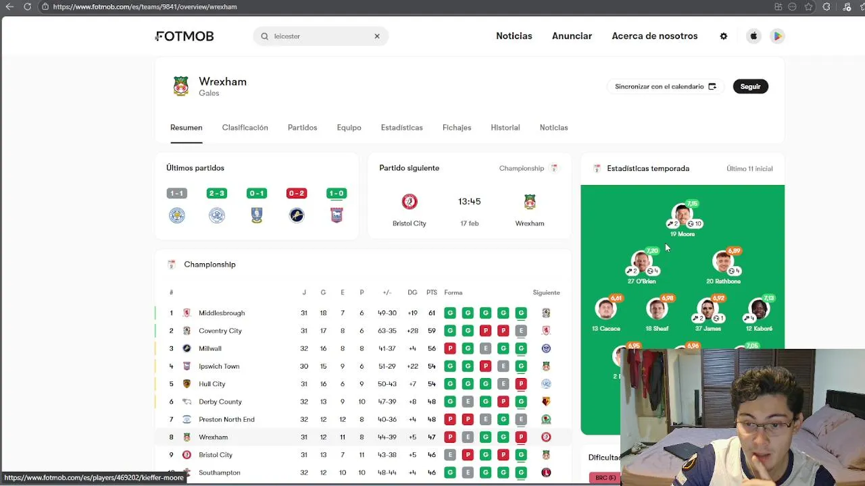The height and width of the screenshot is (486, 865).
Task: Open Preston North End table row
Action: tap(364, 419)
